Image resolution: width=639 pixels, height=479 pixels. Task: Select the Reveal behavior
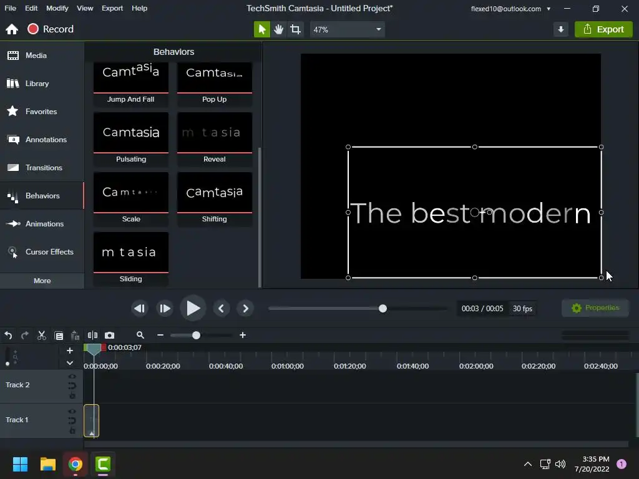pos(215,139)
